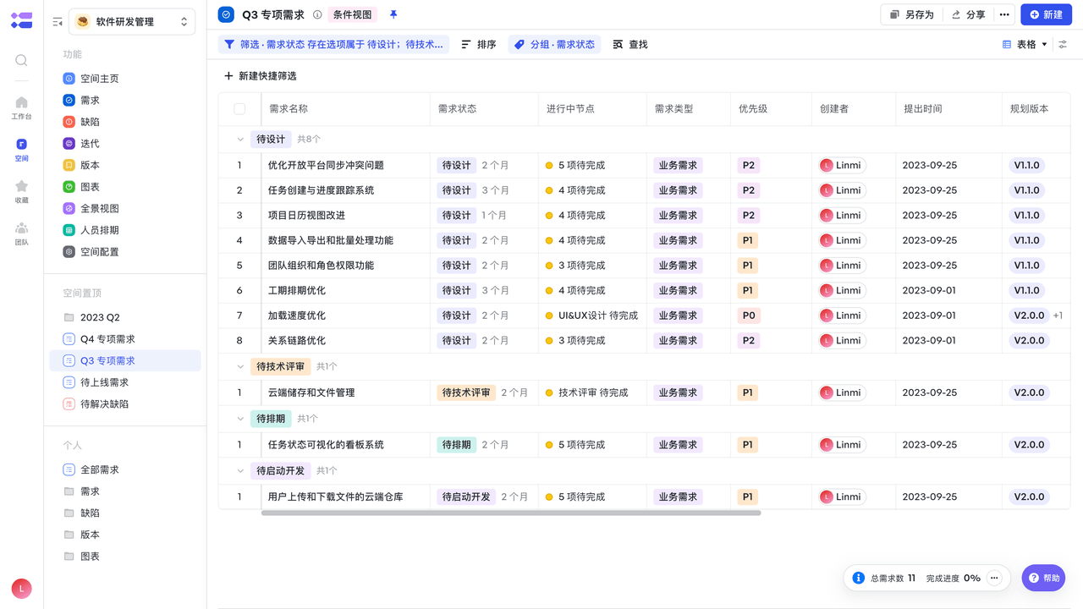
Task: Open 人员排期 in the sidebar
Action: coord(91,230)
